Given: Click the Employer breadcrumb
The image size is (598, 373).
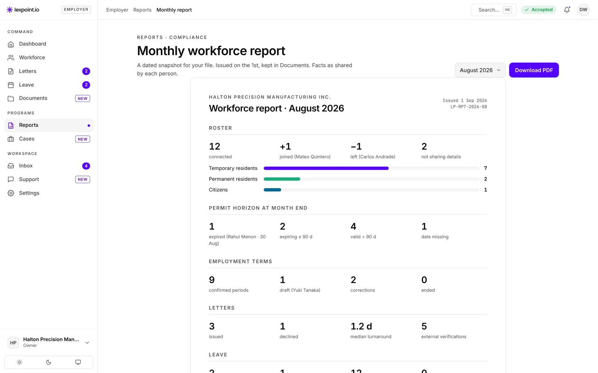Looking at the screenshot, I should 117,10.
